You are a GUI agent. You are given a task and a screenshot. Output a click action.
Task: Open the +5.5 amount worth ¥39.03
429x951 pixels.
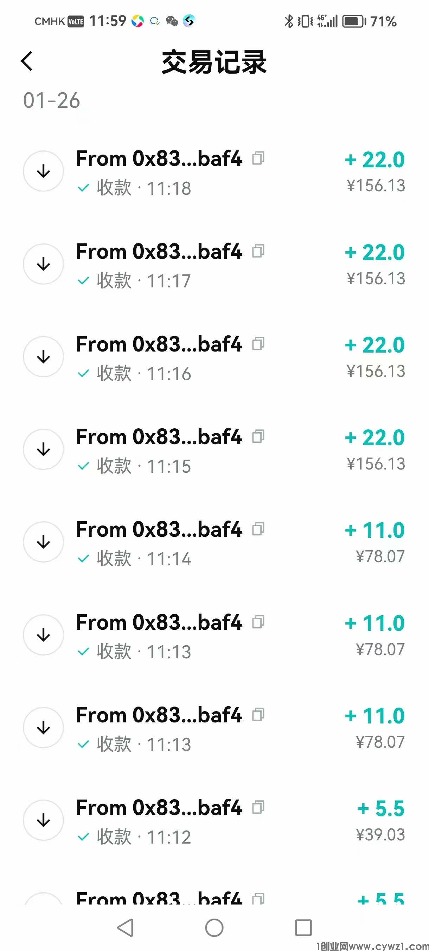click(x=381, y=809)
